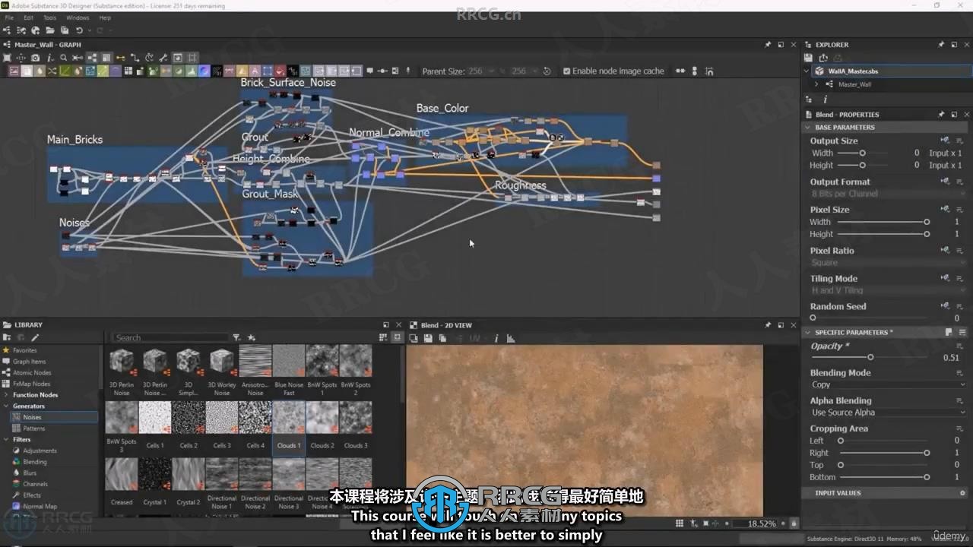Screen dimensions: 973x547
Task: Click the camera snapshot icon in graph toolbar
Action: pos(35,58)
